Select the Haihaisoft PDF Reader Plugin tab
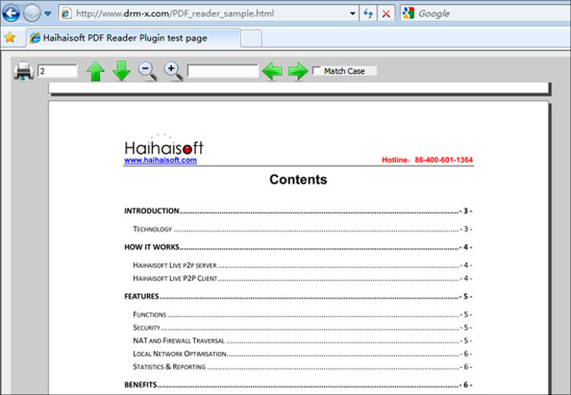The height and width of the screenshot is (395, 571). coord(133,38)
